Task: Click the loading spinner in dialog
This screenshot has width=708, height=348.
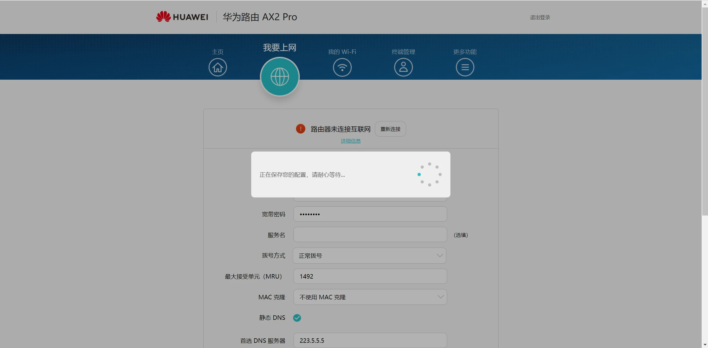Action: pyautogui.click(x=429, y=174)
